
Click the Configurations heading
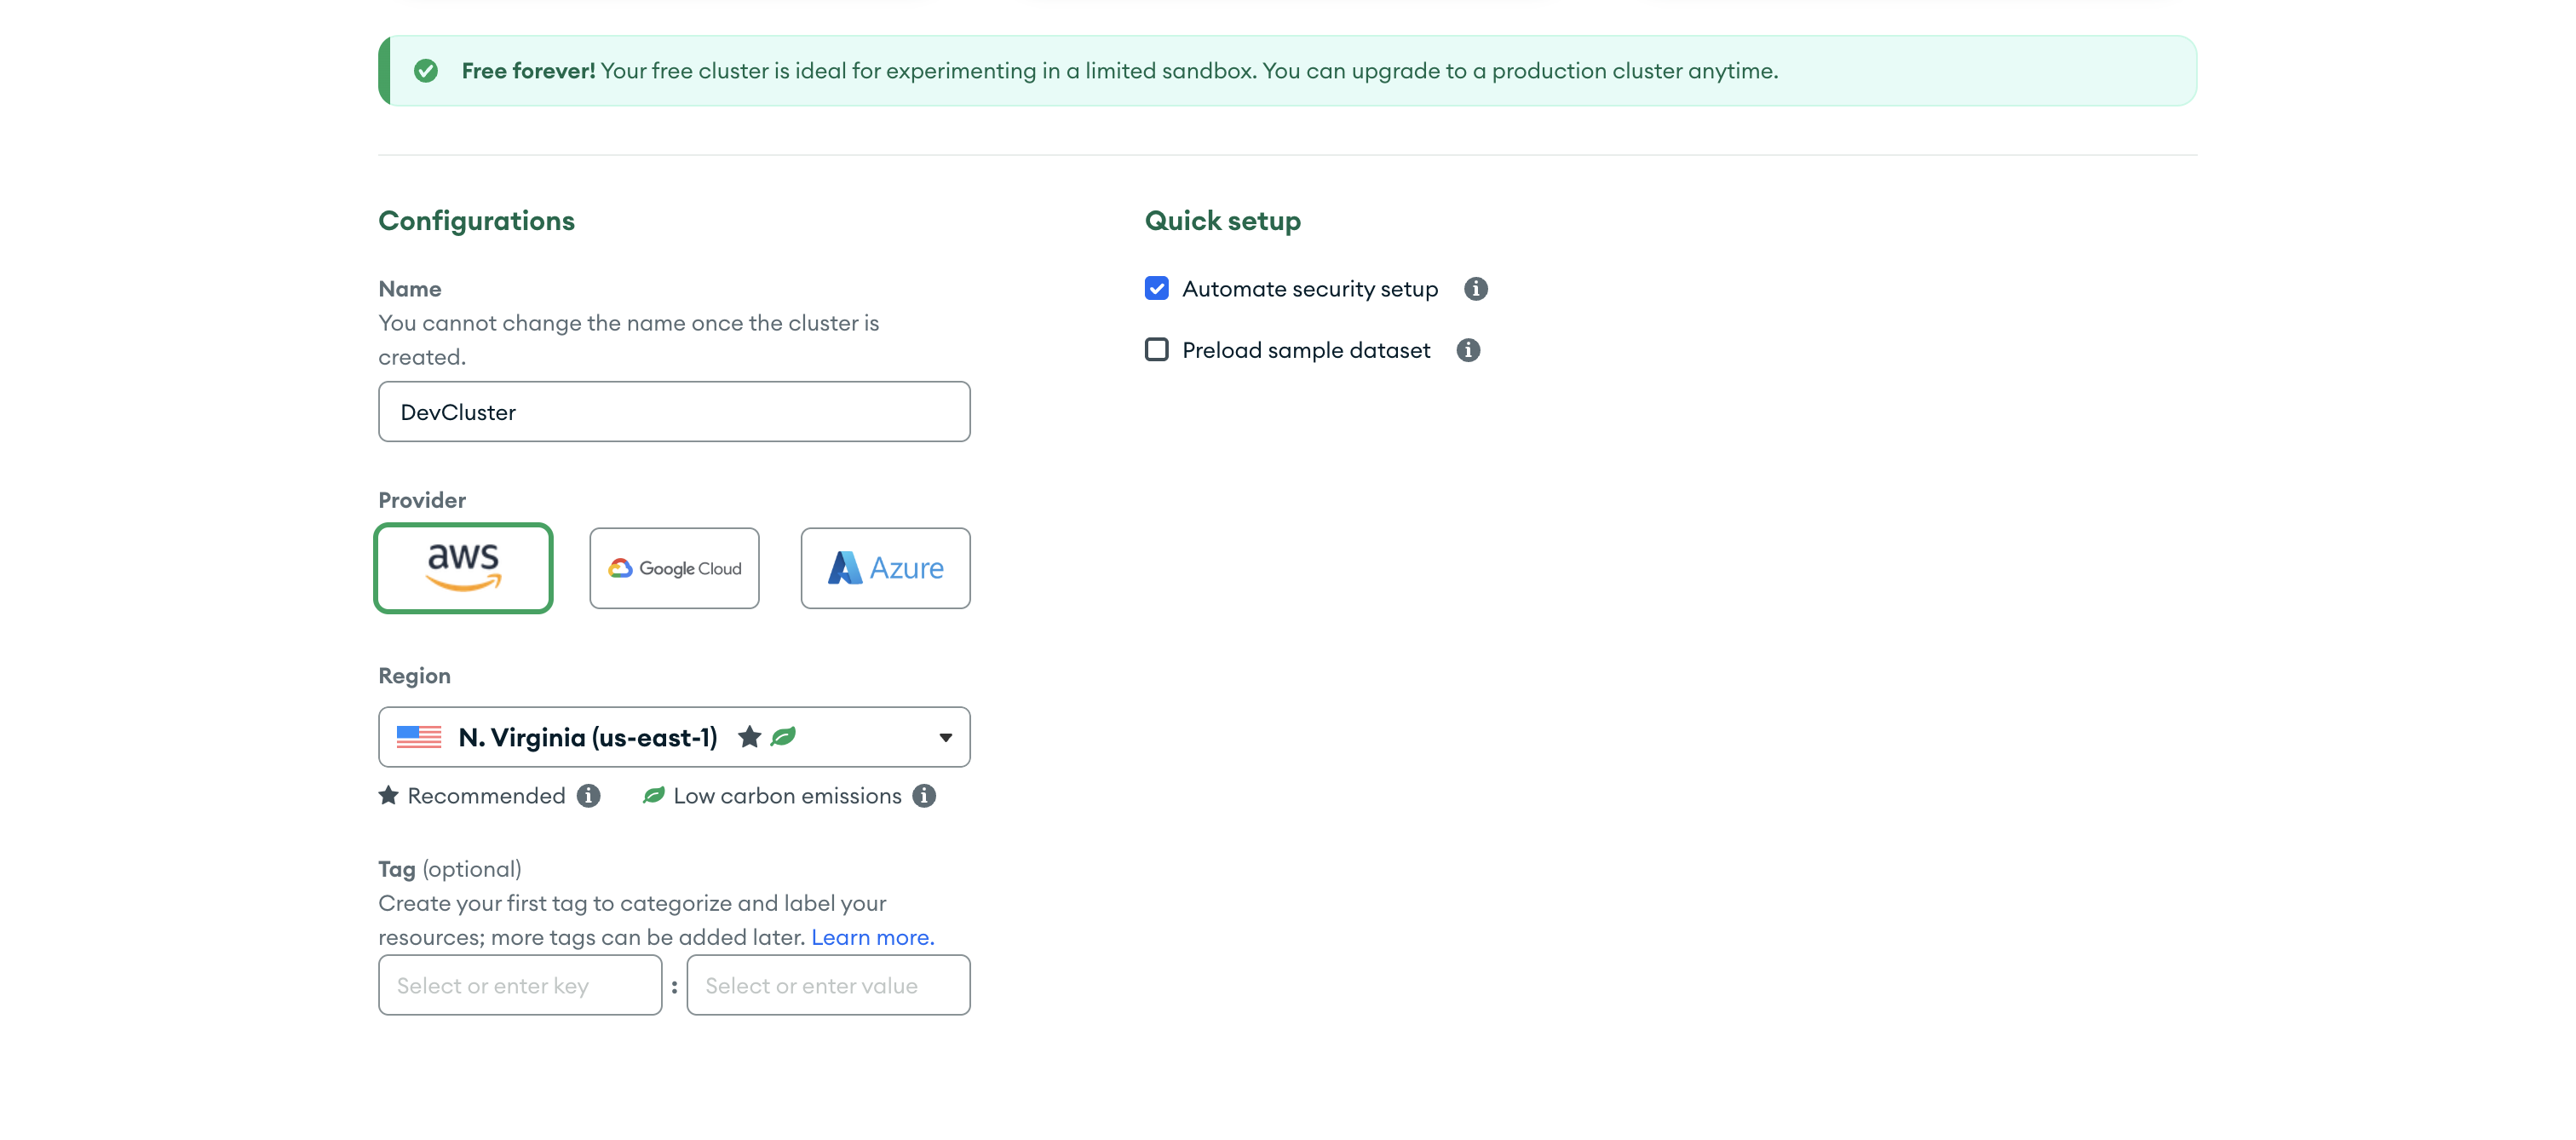click(476, 220)
